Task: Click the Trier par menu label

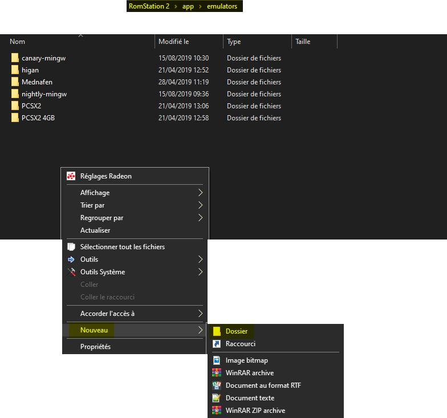Action: tap(92, 205)
